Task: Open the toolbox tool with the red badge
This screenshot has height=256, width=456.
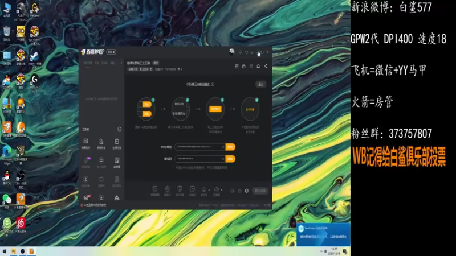Action: 87,198
